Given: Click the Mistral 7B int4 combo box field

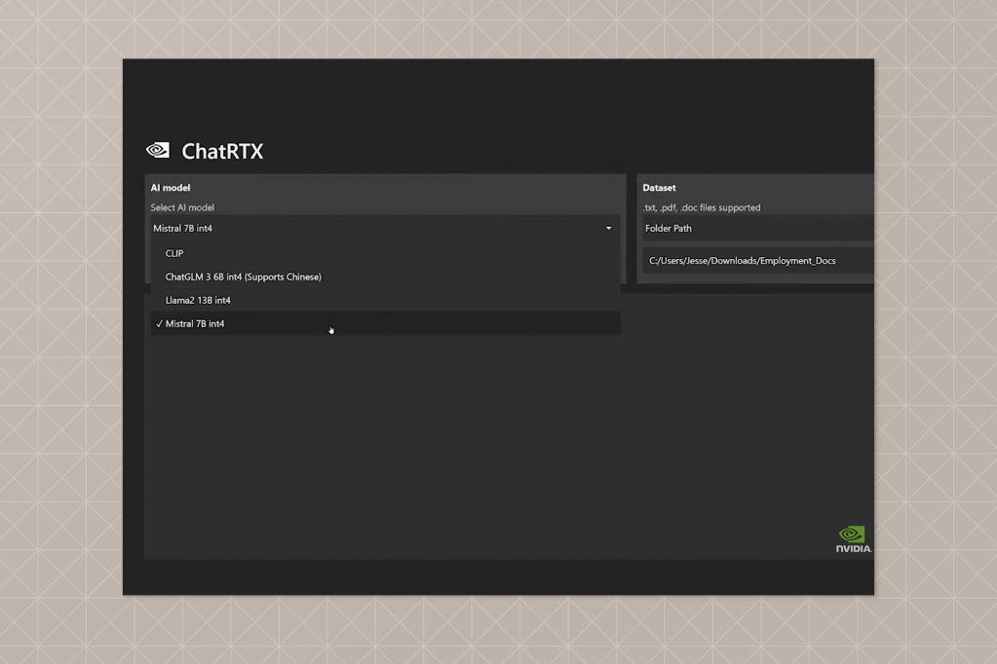Looking at the screenshot, I should point(385,228).
